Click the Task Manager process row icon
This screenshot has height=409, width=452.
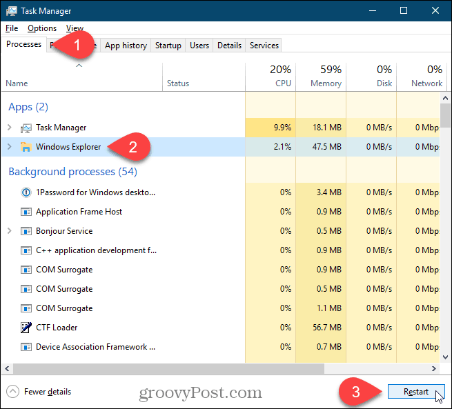26,128
